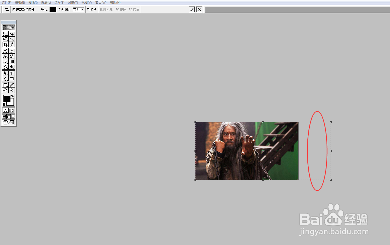390x245 pixels.
Task: Click the opacity 75% input field
Action: pyautogui.click(x=77, y=9)
